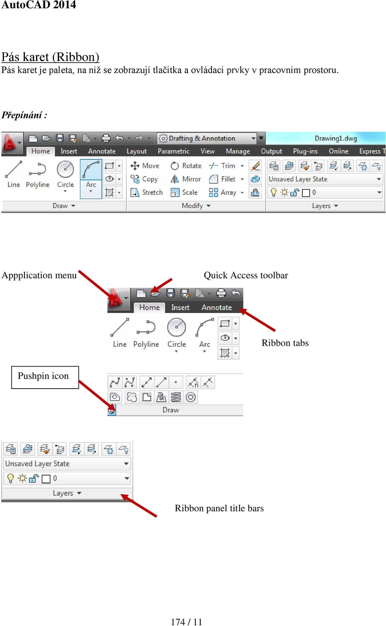Pick the Ray tool icon
The height and width of the screenshot is (626, 386).
161,382
